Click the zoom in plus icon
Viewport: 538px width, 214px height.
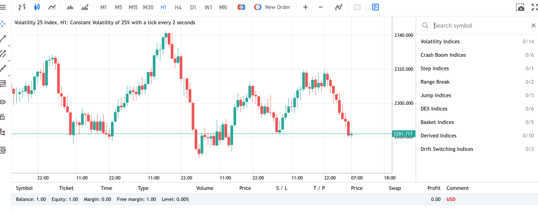(306, 7)
